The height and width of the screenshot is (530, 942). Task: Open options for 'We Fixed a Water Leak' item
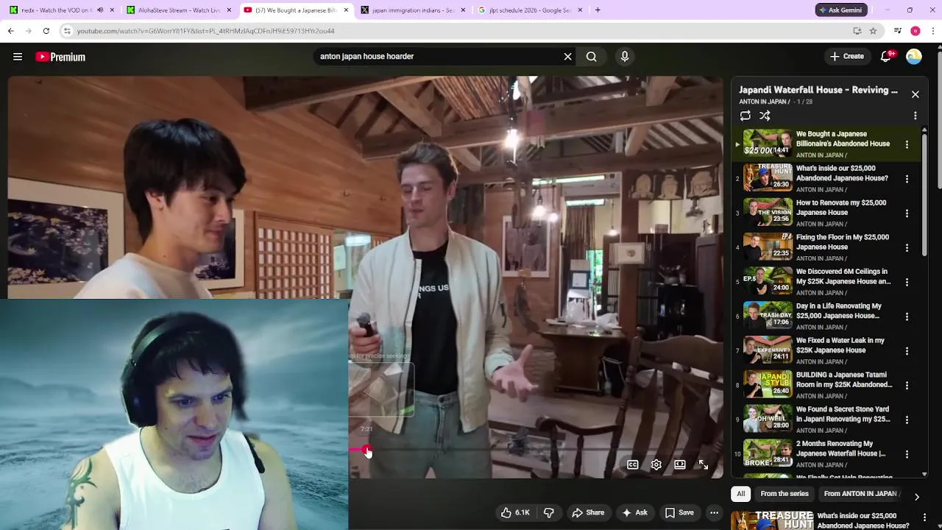pyautogui.click(x=907, y=351)
